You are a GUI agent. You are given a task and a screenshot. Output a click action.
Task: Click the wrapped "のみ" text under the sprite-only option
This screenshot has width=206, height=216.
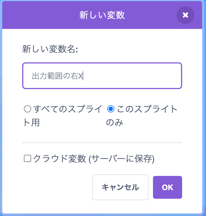(115, 122)
